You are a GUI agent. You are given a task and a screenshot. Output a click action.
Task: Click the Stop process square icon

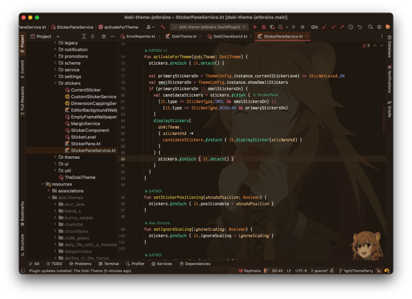point(302,27)
